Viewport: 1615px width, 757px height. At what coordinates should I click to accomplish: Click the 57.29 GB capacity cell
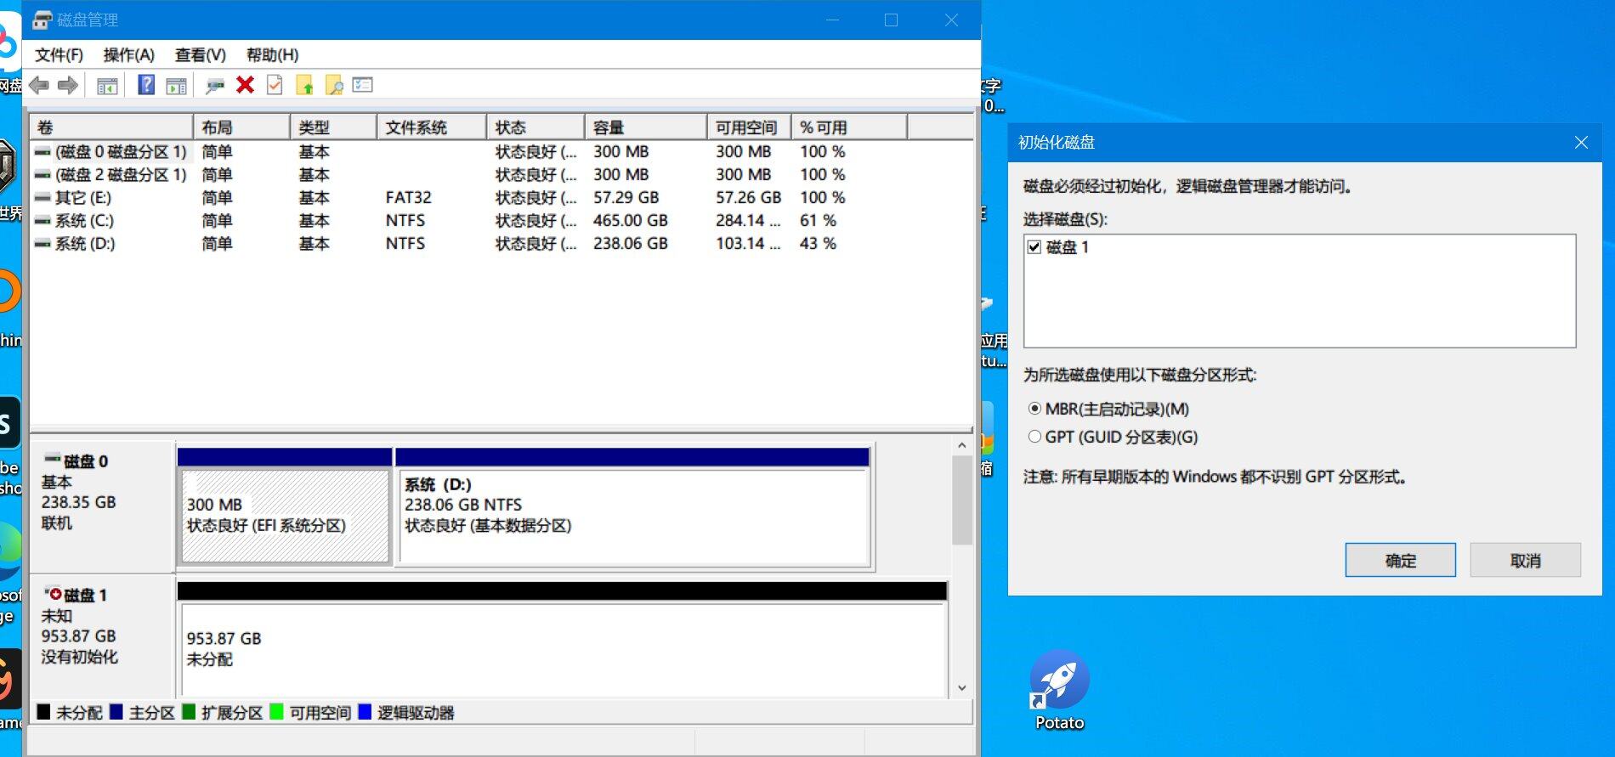[x=626, y=198]
